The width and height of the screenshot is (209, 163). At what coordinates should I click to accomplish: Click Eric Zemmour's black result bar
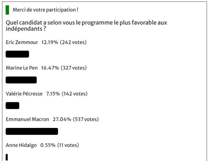(x=17, y=54)
